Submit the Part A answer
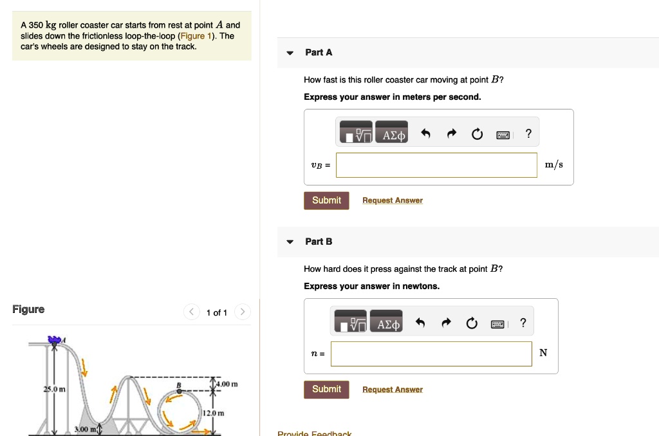 pos(326,200)
